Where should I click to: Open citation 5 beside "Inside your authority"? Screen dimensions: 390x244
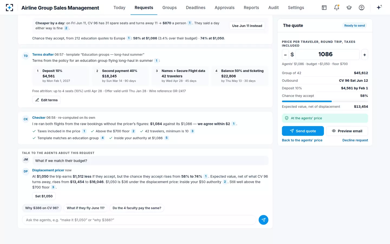coord(167,138)
